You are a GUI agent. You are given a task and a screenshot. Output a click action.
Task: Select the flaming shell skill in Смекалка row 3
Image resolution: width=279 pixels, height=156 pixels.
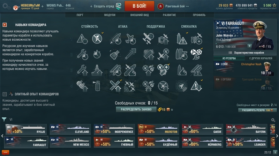coord(181,70)
